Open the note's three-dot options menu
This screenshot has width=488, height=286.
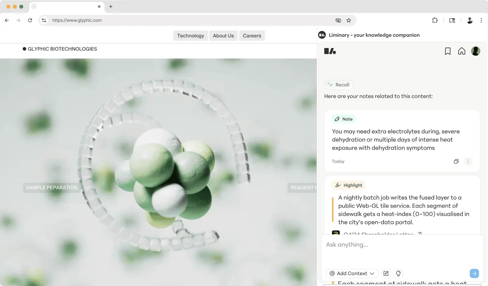468,161
